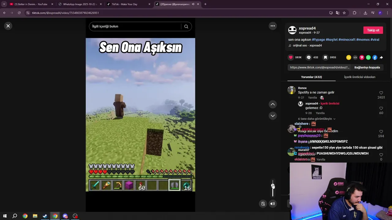Switch to the WhatsApp Image browser tab
Image resolution: width=392 pixels, height=220 pixels.
80,4
